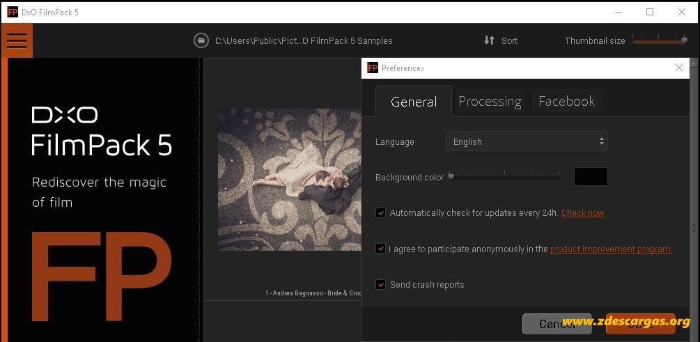Click the orange Save button
Screen dimensions: 700x342
(641, 324)
